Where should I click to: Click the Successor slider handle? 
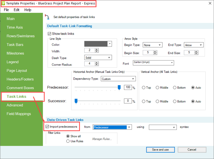(x=76, y=101)
